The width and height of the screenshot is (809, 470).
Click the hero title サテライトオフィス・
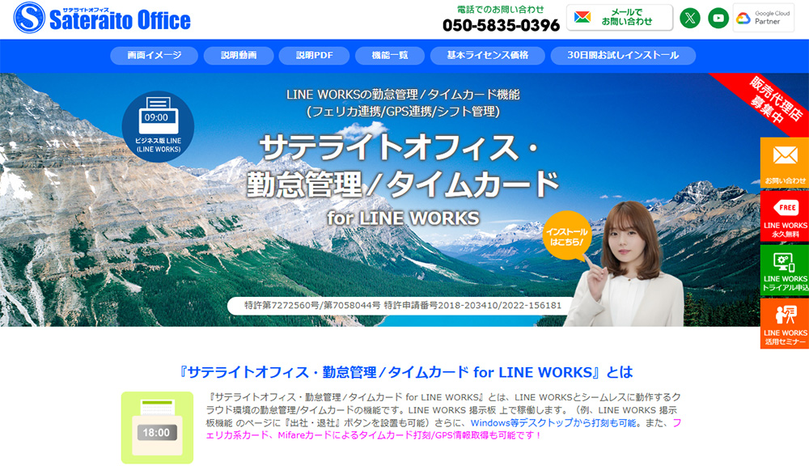click(400, 148)
